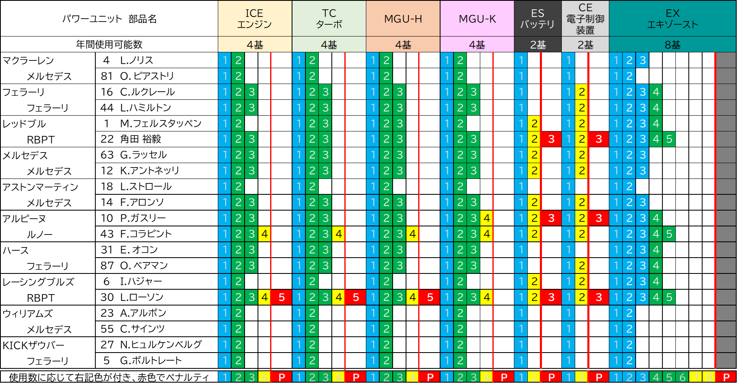Select the CE 電子制御装置 column header

(x=585, y=19)
